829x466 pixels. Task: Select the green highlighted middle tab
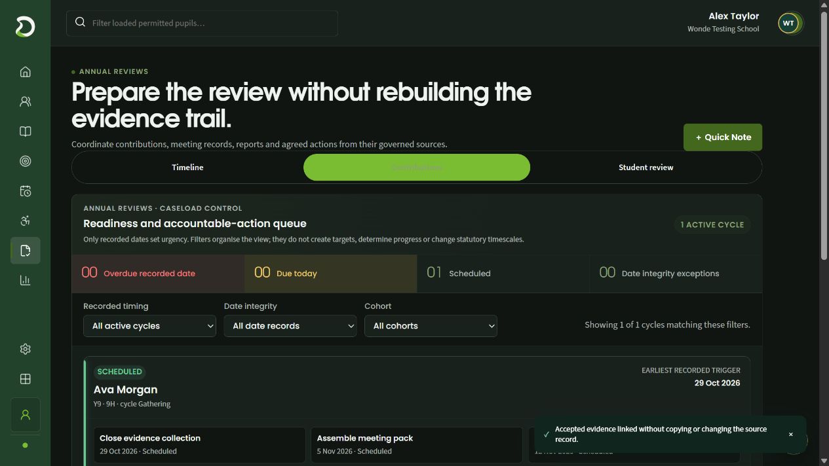(417, 168)
